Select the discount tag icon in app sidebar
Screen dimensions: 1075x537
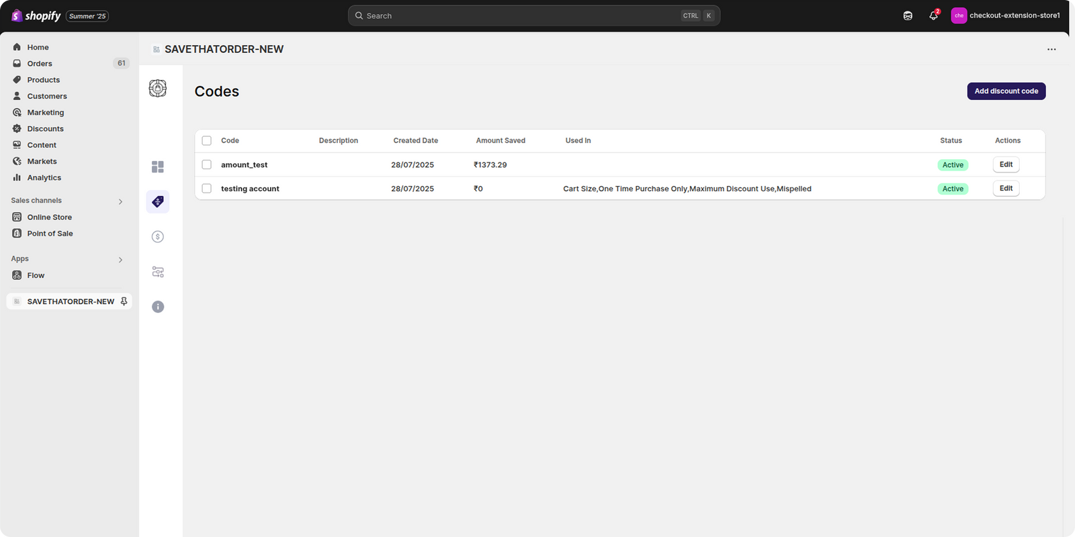pos(158,201)
